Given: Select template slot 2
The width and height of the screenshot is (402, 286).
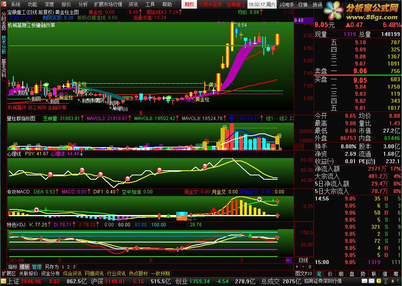Looking at the screenshot, I should 68,267.
